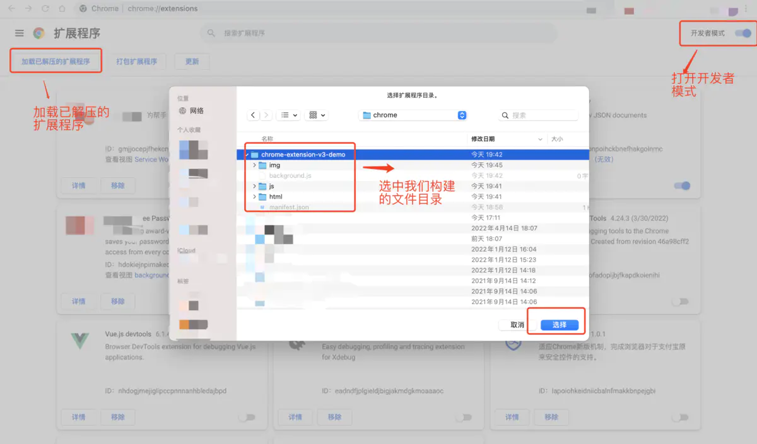Open the chrome folder dropdown in the dialog
Image resolution: width=757 pixels, height=444 pixels.
[x=413, y=115]
